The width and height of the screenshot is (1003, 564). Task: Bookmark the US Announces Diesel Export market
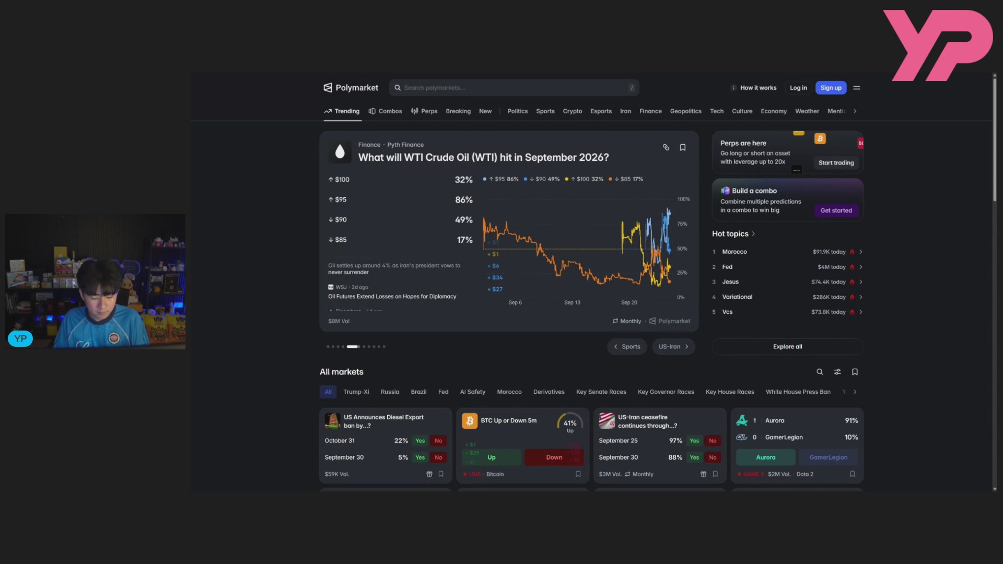[441, 474]
